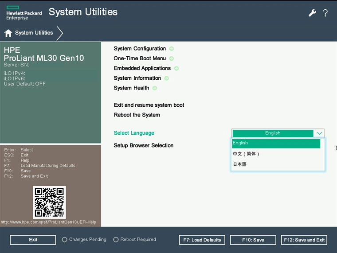The width and height of the screenshot is (337, 253).
Task: Click the Select Language label
Action: 134,133
